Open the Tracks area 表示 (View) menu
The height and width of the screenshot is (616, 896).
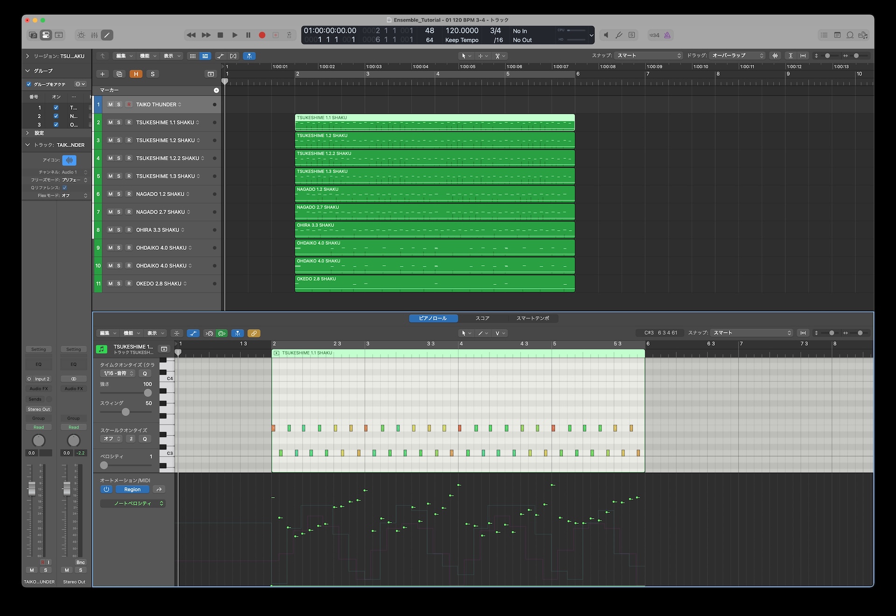pos(171,56)
